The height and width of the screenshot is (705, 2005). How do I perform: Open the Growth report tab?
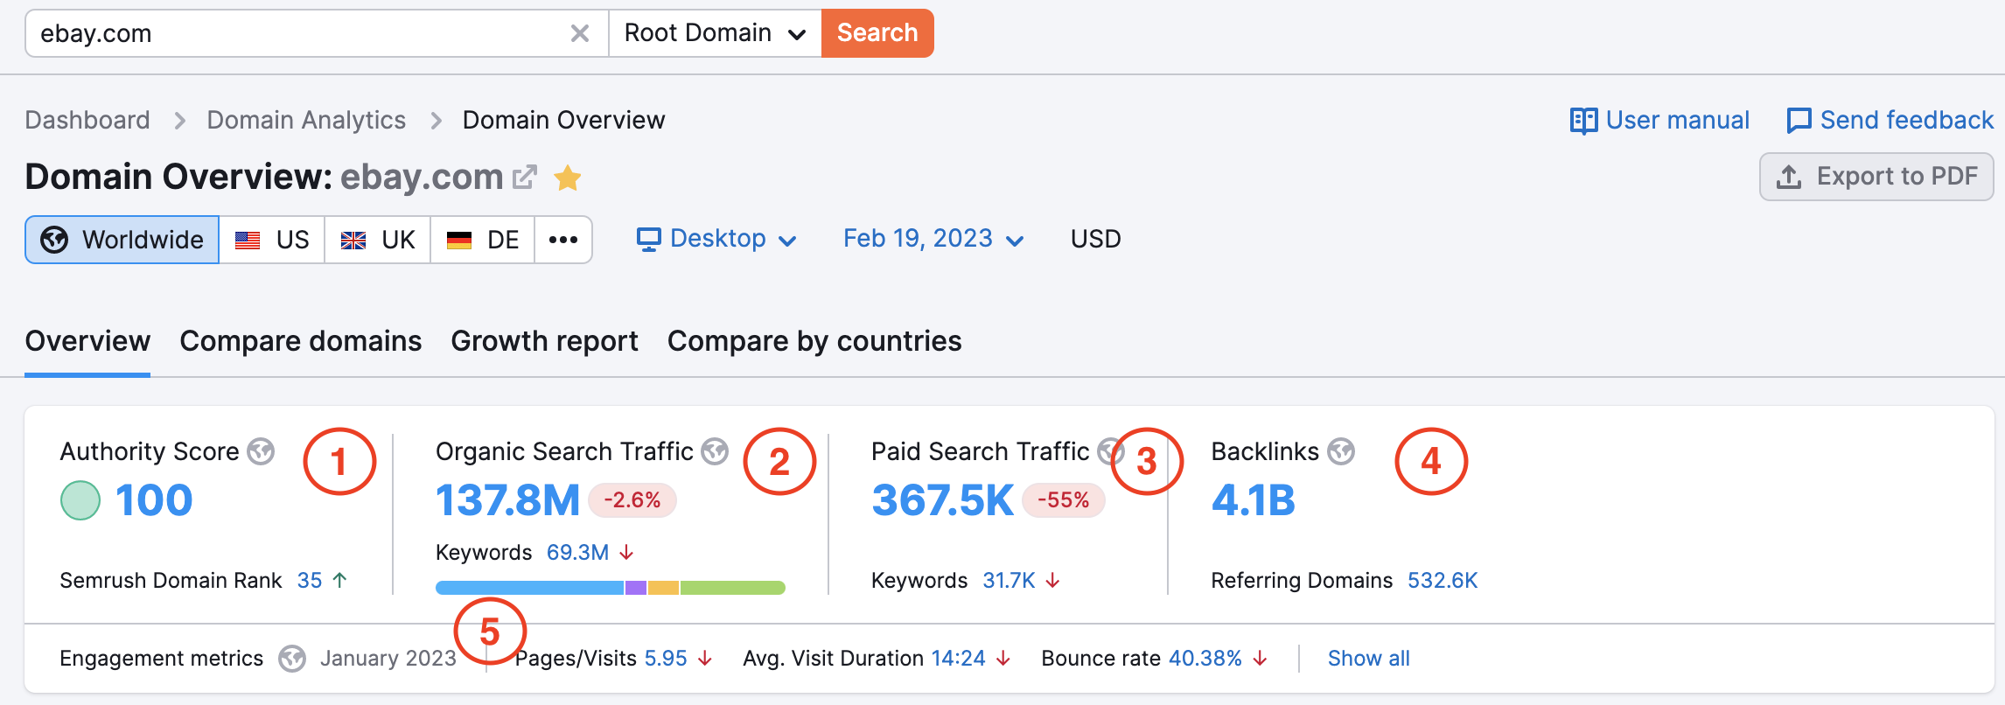pyautogui.click(x=544, y=341)
